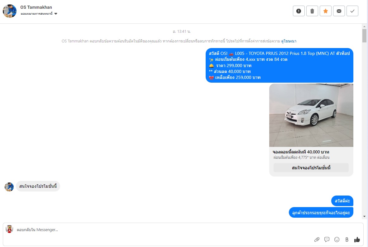Click the ผ่อนเริ่มต้นเพียง 4,775* card subtitle
368x247 pixels.
[301, 157]
